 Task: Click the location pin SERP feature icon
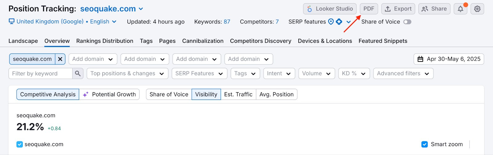tap(331, 22)
